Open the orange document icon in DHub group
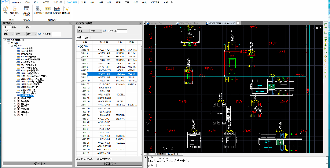Image resolution: width=330 pixels, height=168 pixels. [x=14, y=9]
